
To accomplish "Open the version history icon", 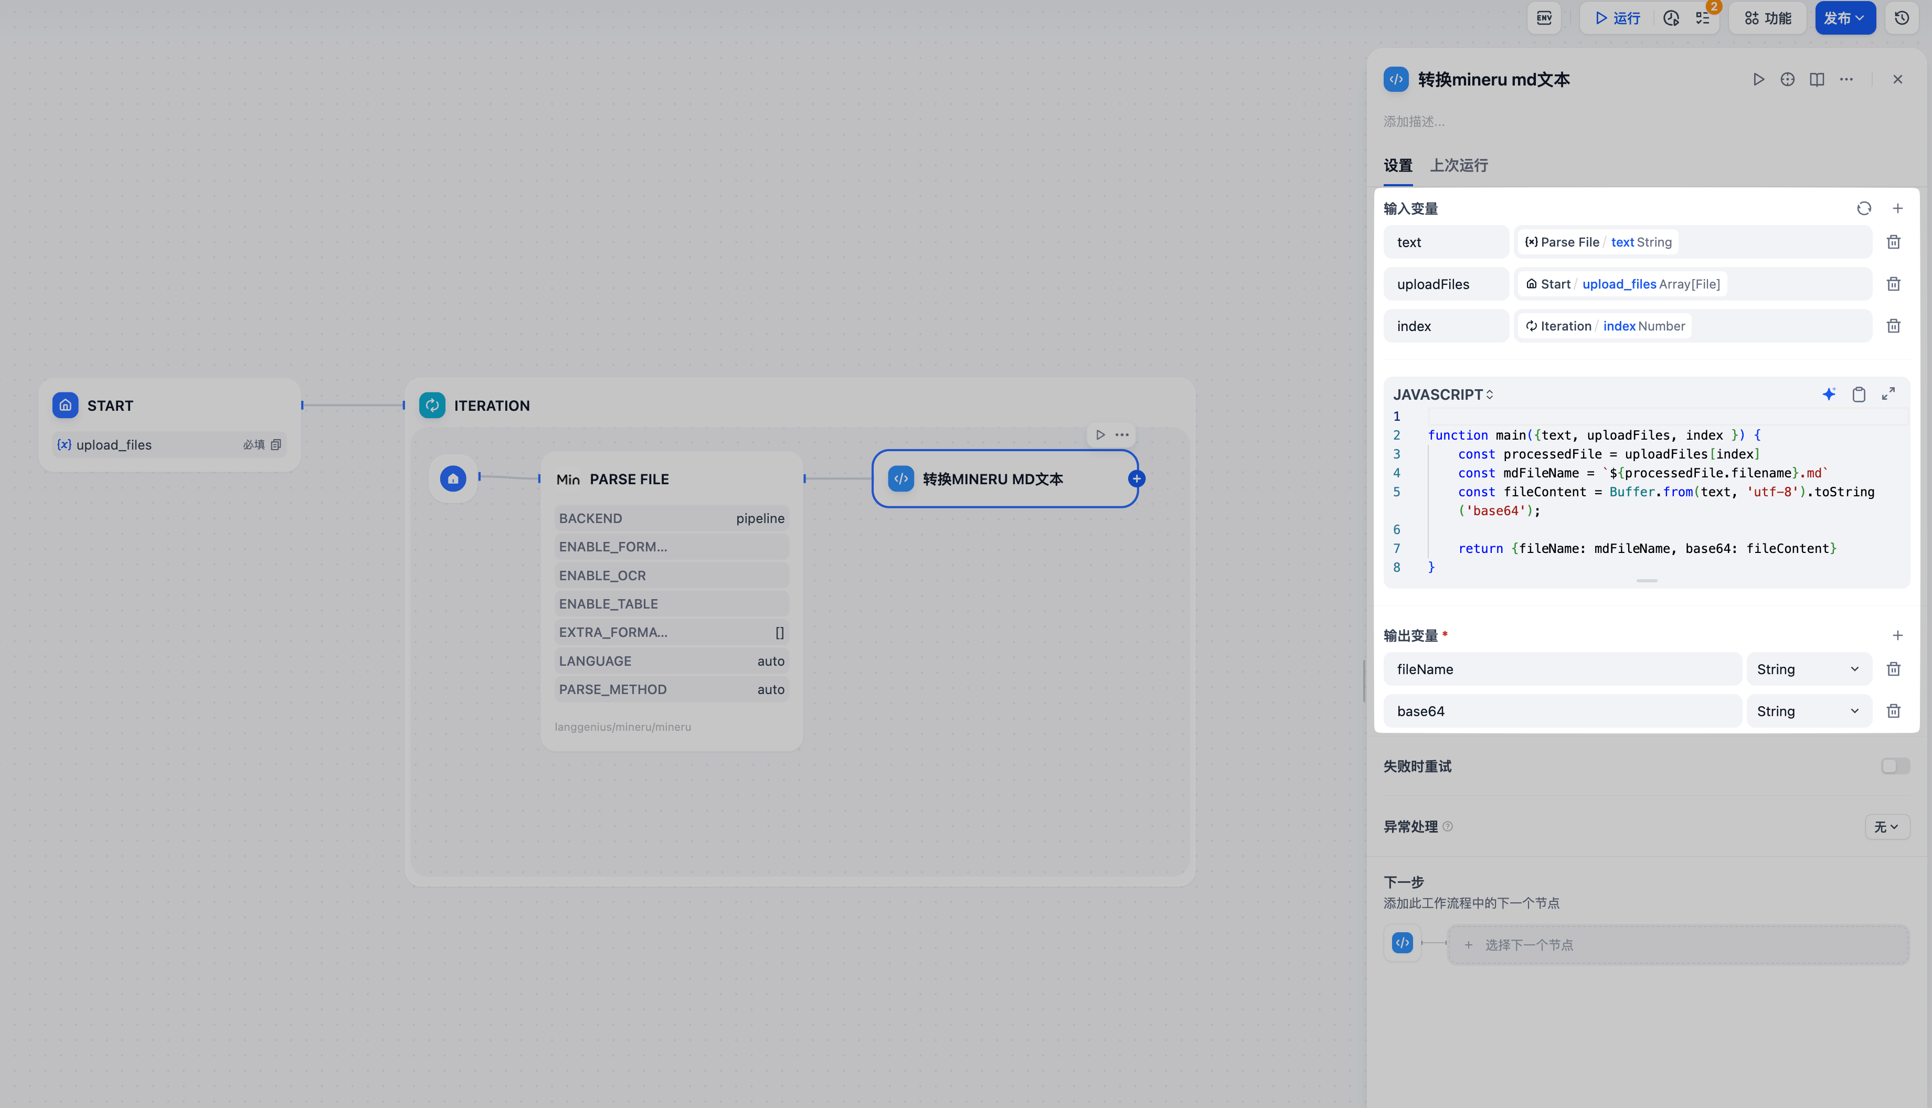I will tap(1902, 18).
